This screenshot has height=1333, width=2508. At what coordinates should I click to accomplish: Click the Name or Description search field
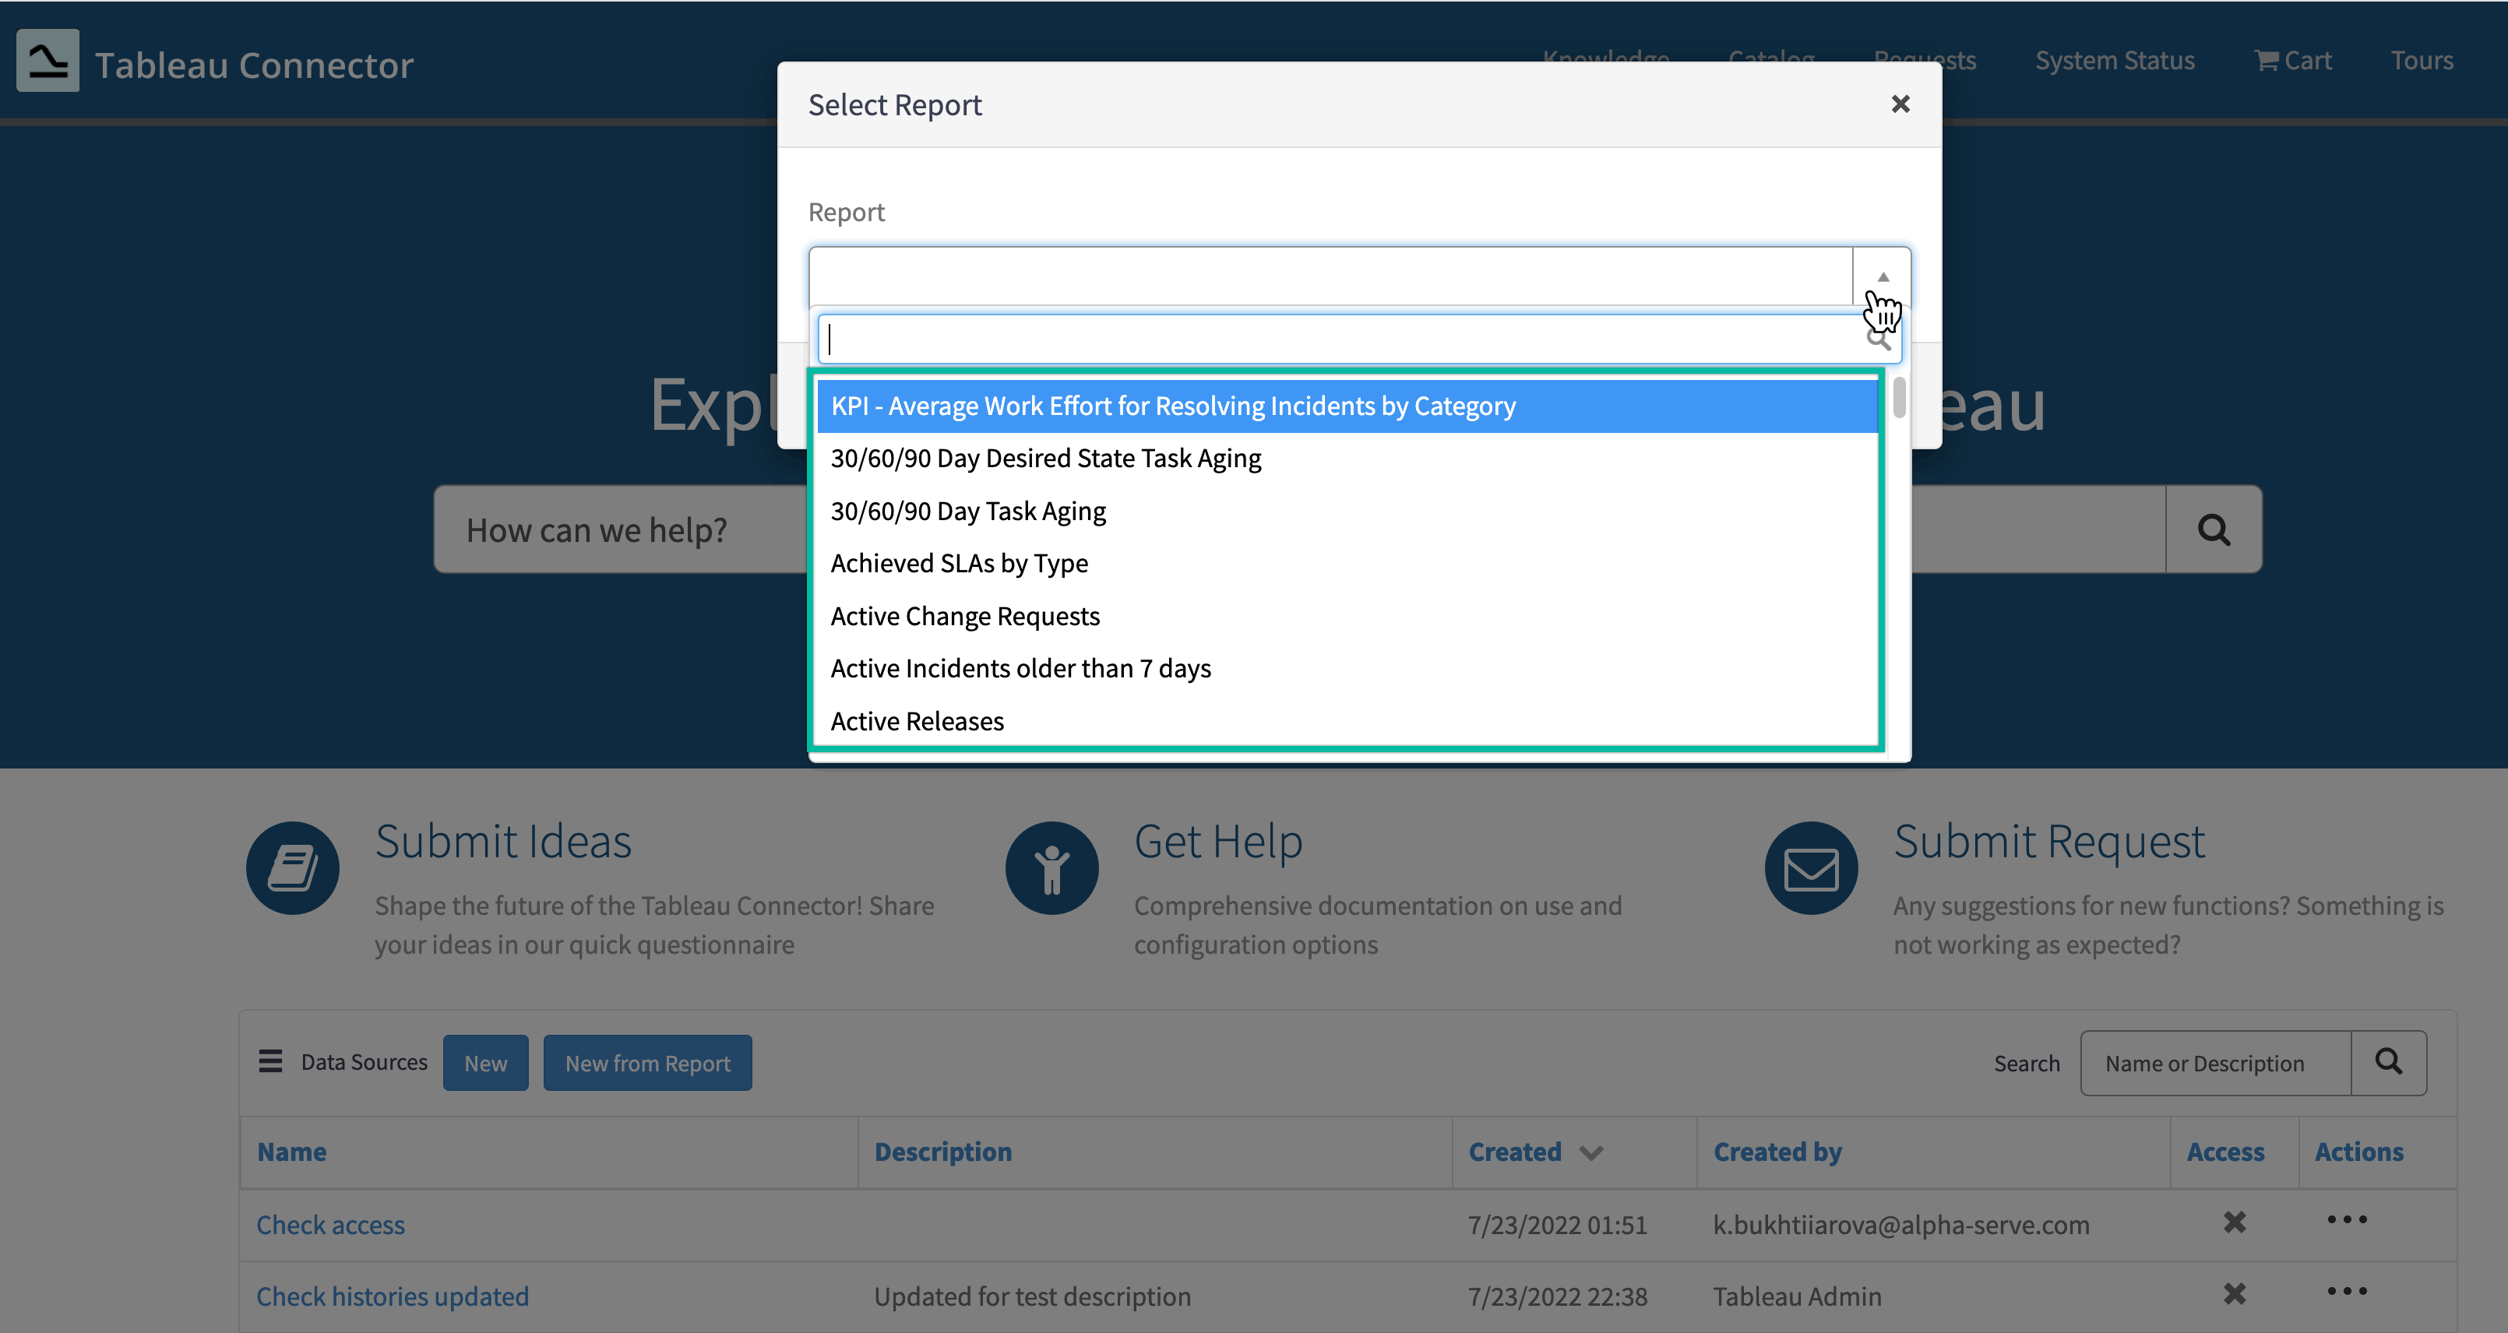pos(2214,1063)
